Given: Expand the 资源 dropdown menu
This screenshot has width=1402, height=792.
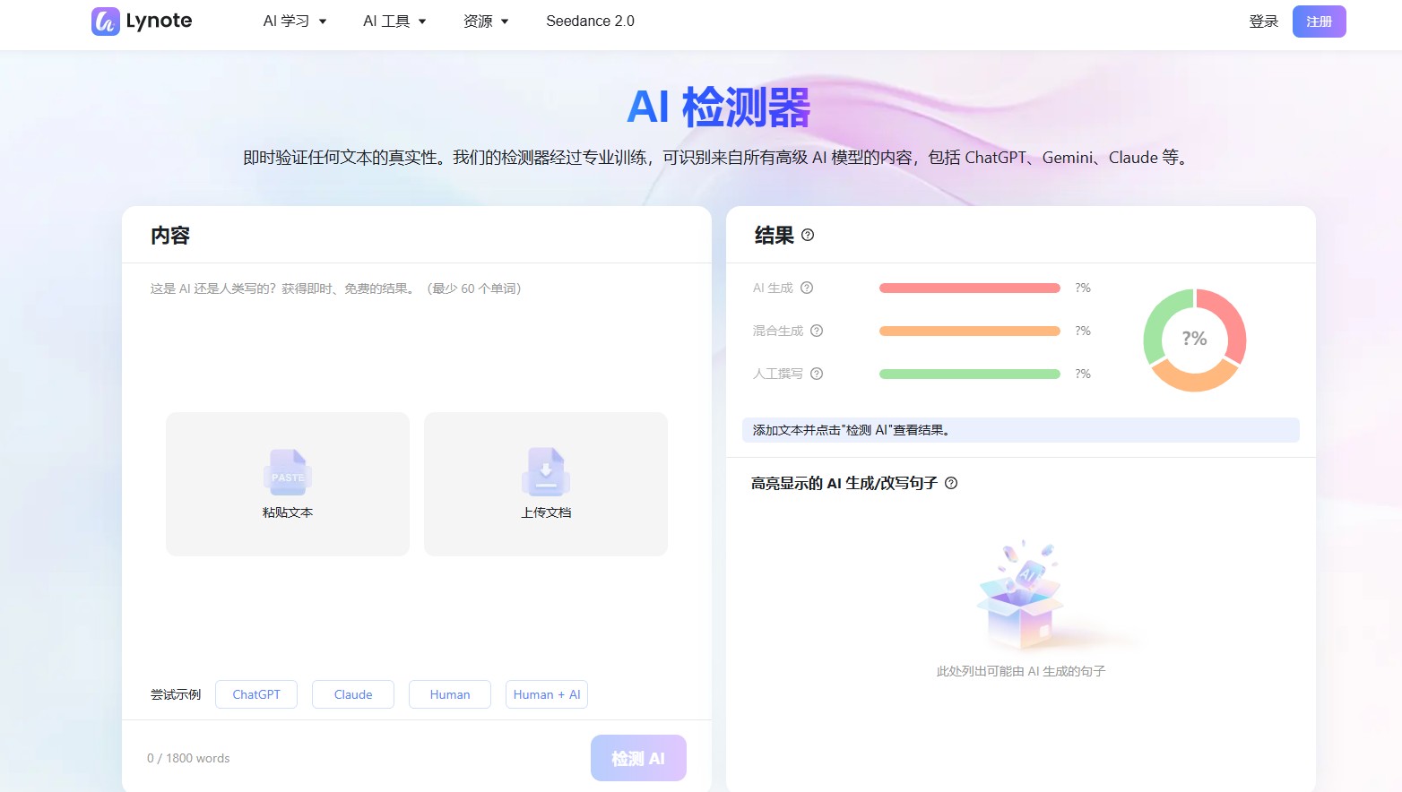Looking at the screenshot, I should tap(485, 21).
